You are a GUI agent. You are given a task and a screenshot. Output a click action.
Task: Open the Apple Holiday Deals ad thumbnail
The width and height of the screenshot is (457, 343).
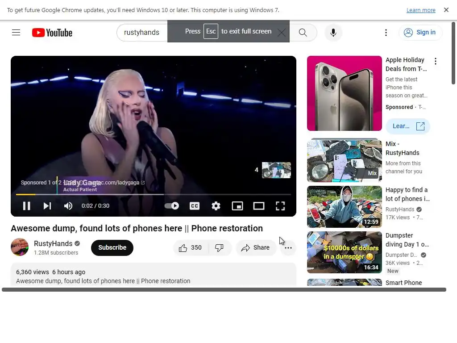point(344,93)
